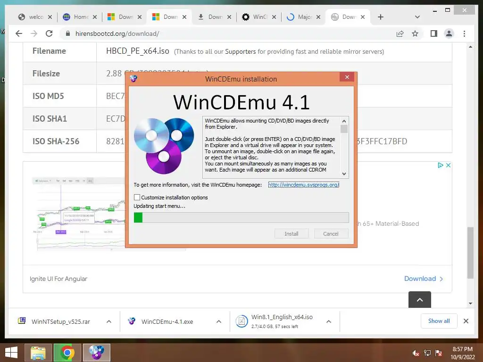Close the 'welco' tab

[50, 17]
